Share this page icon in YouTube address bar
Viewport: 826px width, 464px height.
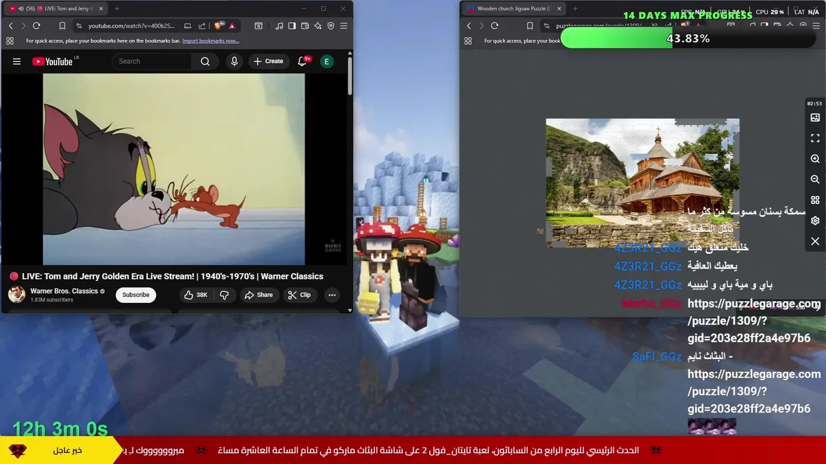tap(202, 26)
